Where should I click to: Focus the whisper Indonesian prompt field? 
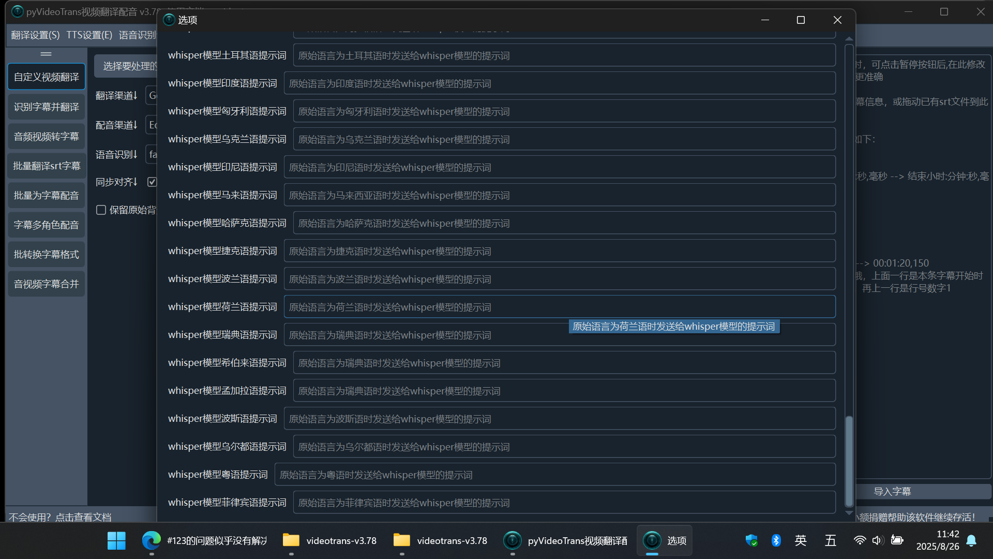coord(560,167)
